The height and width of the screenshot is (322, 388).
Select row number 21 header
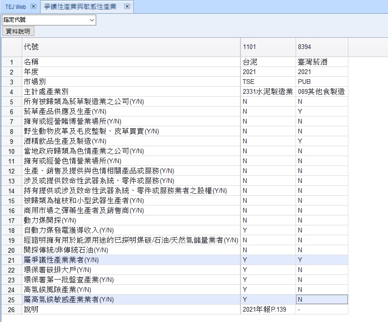click(x=11, y=260)
